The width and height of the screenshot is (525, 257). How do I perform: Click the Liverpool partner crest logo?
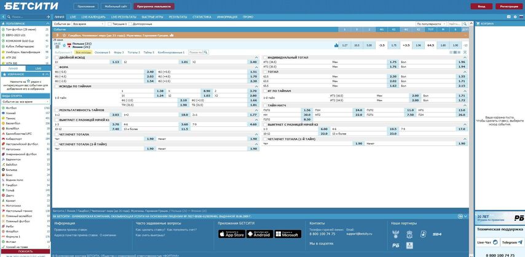tap(409, 234)
